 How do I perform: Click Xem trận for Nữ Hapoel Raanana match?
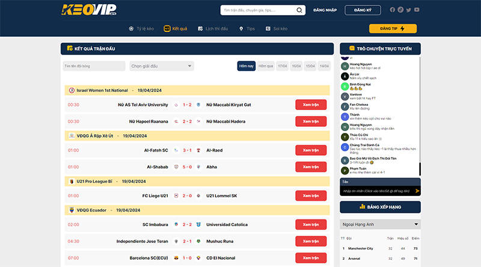tap(311, 121)
